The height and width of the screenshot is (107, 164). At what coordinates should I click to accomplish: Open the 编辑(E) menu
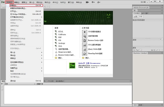tap(17, 2)
